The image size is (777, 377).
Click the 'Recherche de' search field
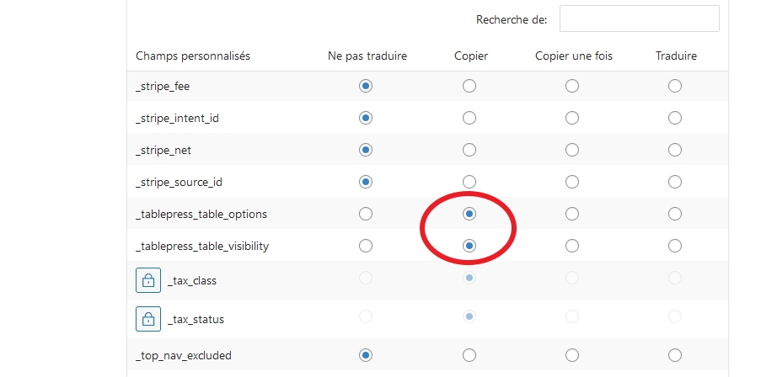point(640,19)
